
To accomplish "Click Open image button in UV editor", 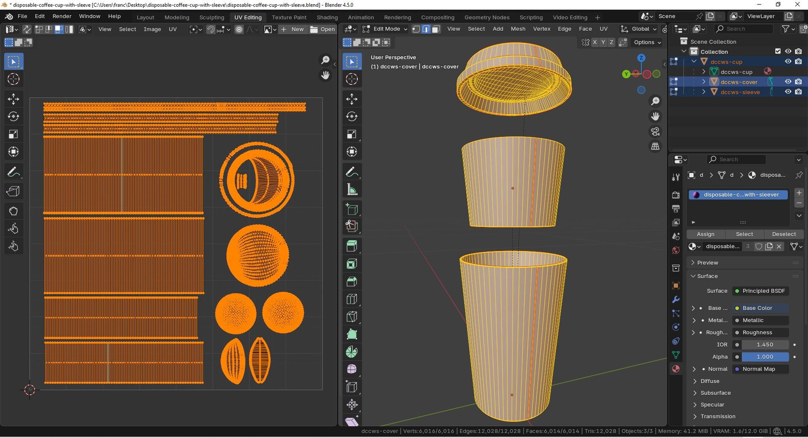I will click(322, 29).
